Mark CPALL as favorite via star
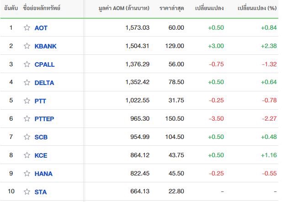This screenshot has height=202, width=287. (27, 64)
